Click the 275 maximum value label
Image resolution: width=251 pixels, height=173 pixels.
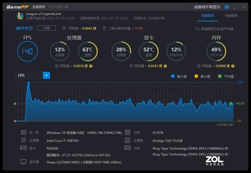click(240, 82)
